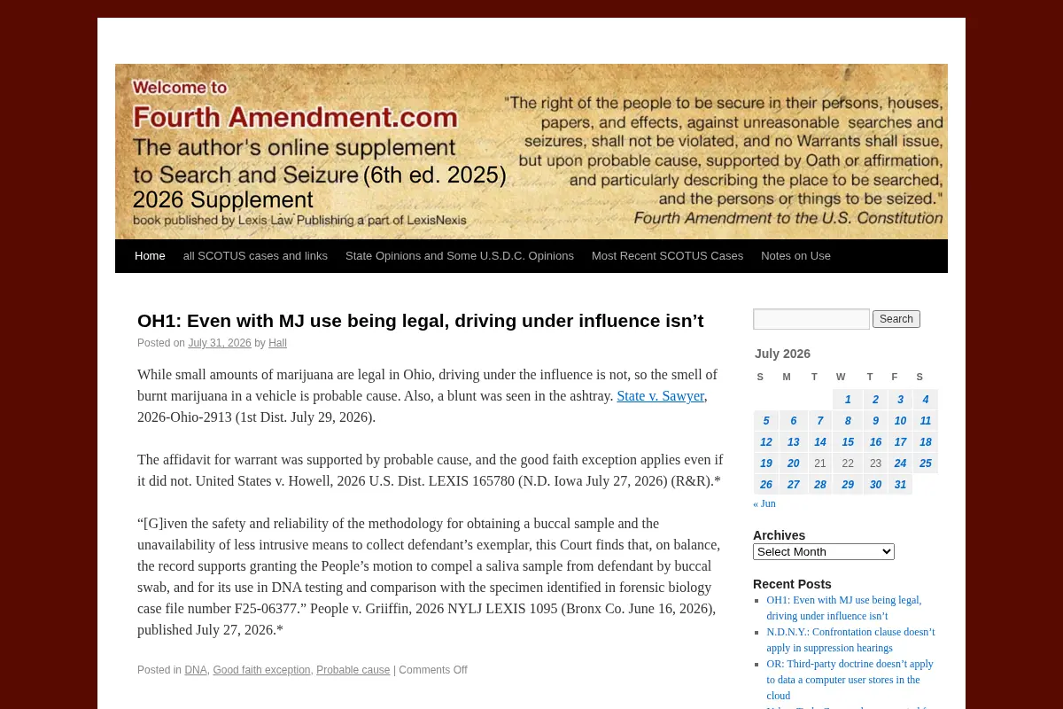Open the DNA category link
This screenshot has height=709, width=1063.
[x=196, y=670]
